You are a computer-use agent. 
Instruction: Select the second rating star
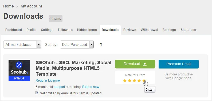129,80
